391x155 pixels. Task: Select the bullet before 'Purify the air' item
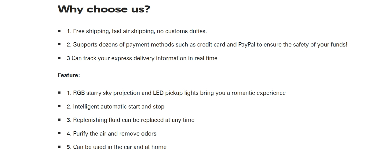point(60,133)
